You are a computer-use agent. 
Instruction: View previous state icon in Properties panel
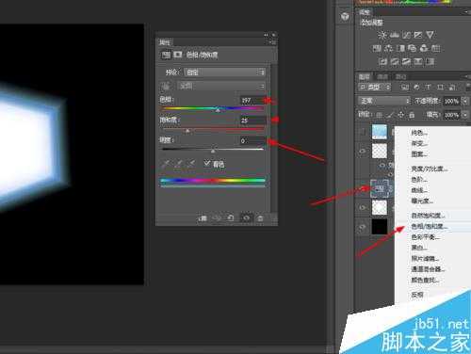coord(217,218)
